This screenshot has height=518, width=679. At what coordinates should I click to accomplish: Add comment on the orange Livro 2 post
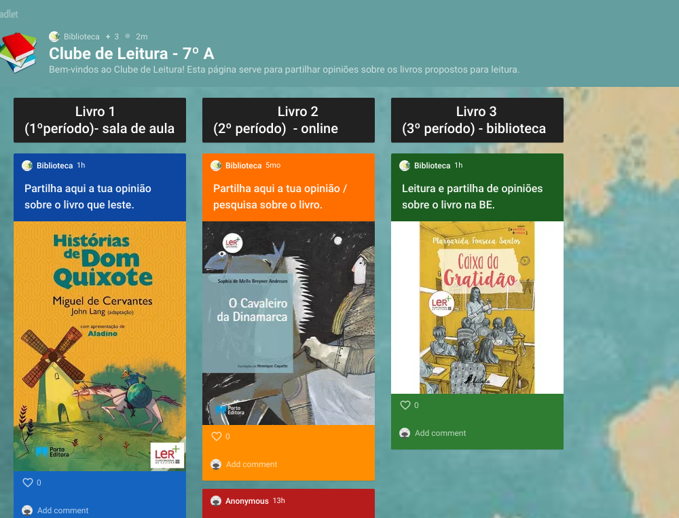pyautogui.click(x=252, y=464)
